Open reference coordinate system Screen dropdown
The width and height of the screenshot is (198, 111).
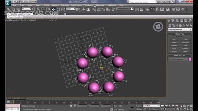[70, 9]
